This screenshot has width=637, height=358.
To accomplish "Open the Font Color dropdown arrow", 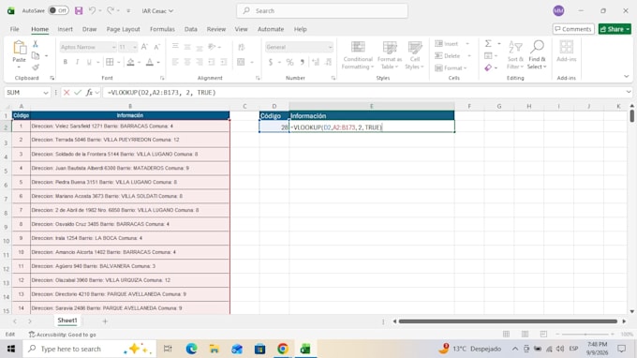I will coord(158,63).
